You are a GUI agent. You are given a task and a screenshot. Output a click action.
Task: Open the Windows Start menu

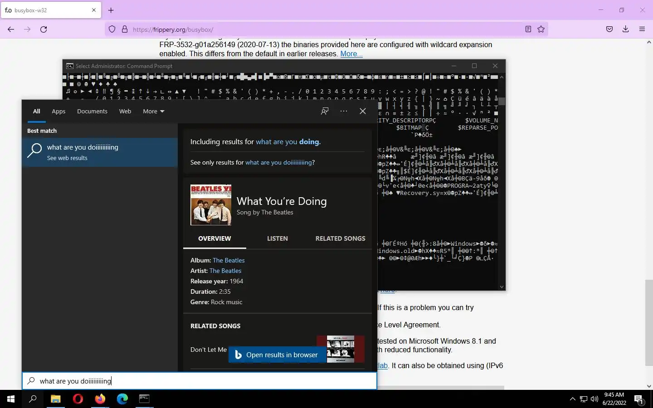(11, 399)
